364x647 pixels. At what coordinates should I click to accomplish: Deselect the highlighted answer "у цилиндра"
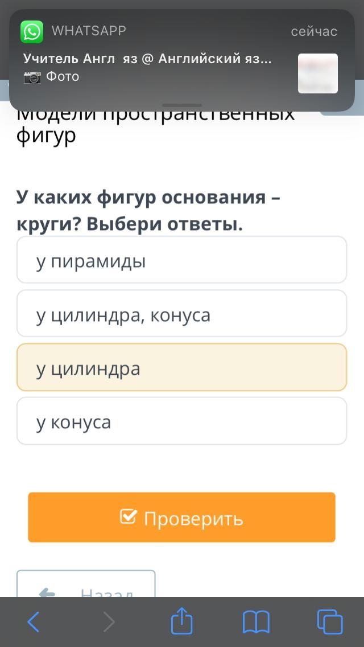tap(181, 367)
